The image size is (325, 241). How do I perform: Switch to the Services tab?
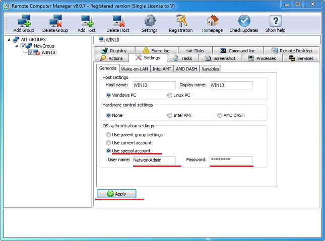(x=301, y=58)
